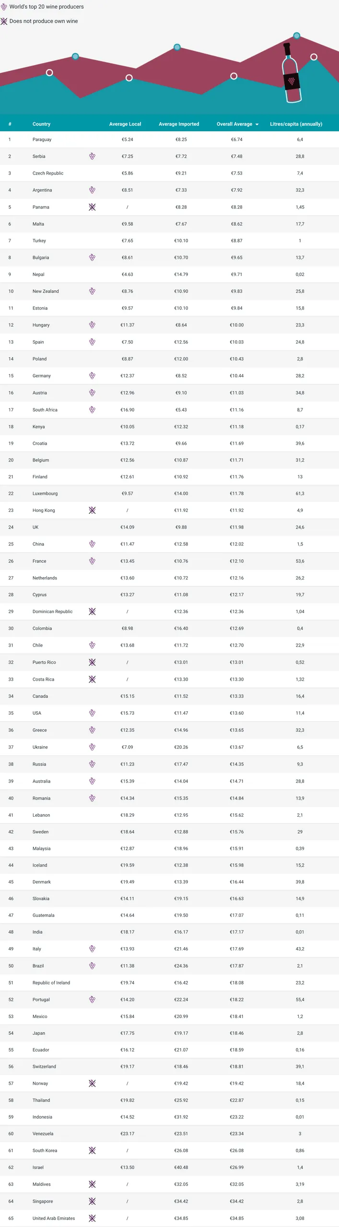339x1227 pixels.
Task: Click the no-wine icon beside Singapore
Action: point(92,1201)
